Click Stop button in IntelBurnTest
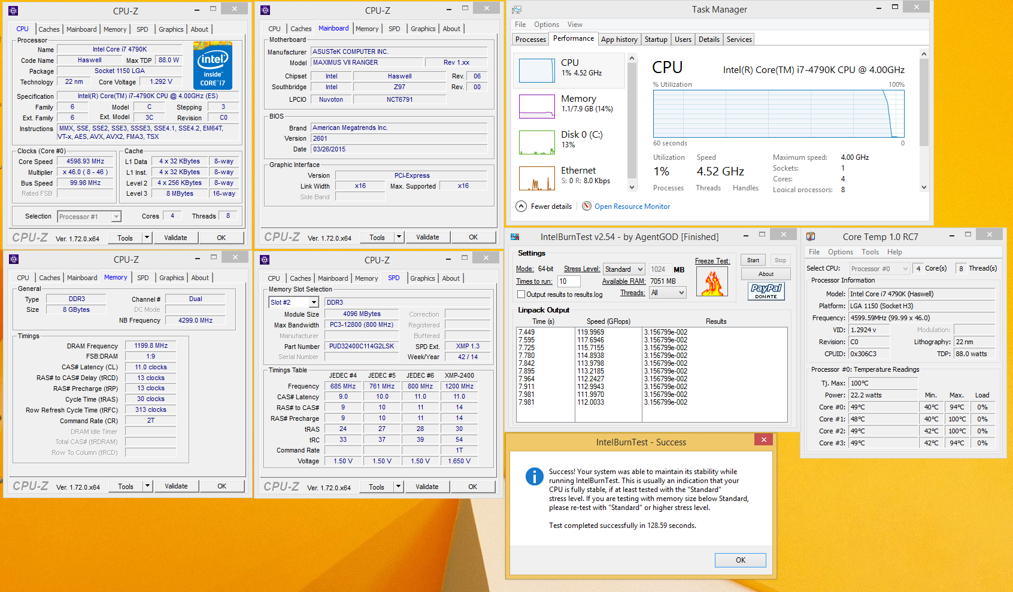The height and width of the screenshot is (592, 1013). tap(780, 260)
